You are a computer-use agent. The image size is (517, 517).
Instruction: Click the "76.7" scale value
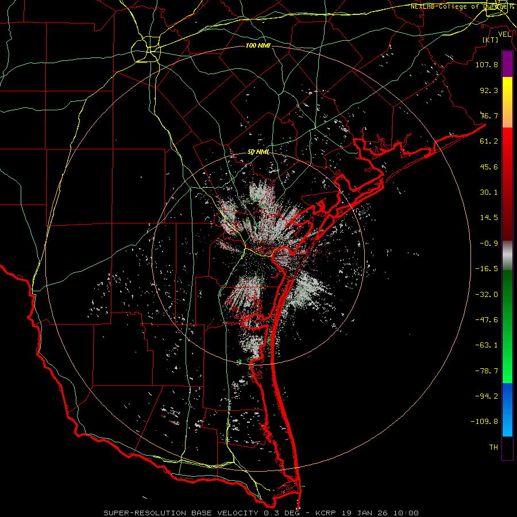pyautogui.click(x=489, y=115)
